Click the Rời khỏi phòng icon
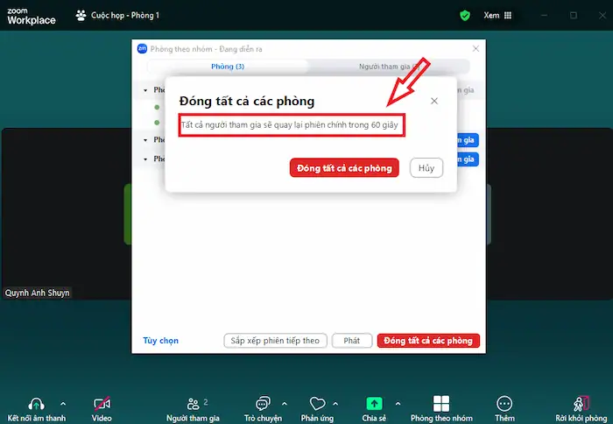This screenshot has width=613, height=424. pyautogui.click(x=581, y=404)
